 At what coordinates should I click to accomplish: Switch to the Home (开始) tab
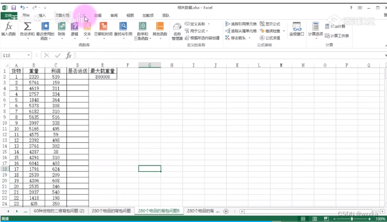coord(26,16)
